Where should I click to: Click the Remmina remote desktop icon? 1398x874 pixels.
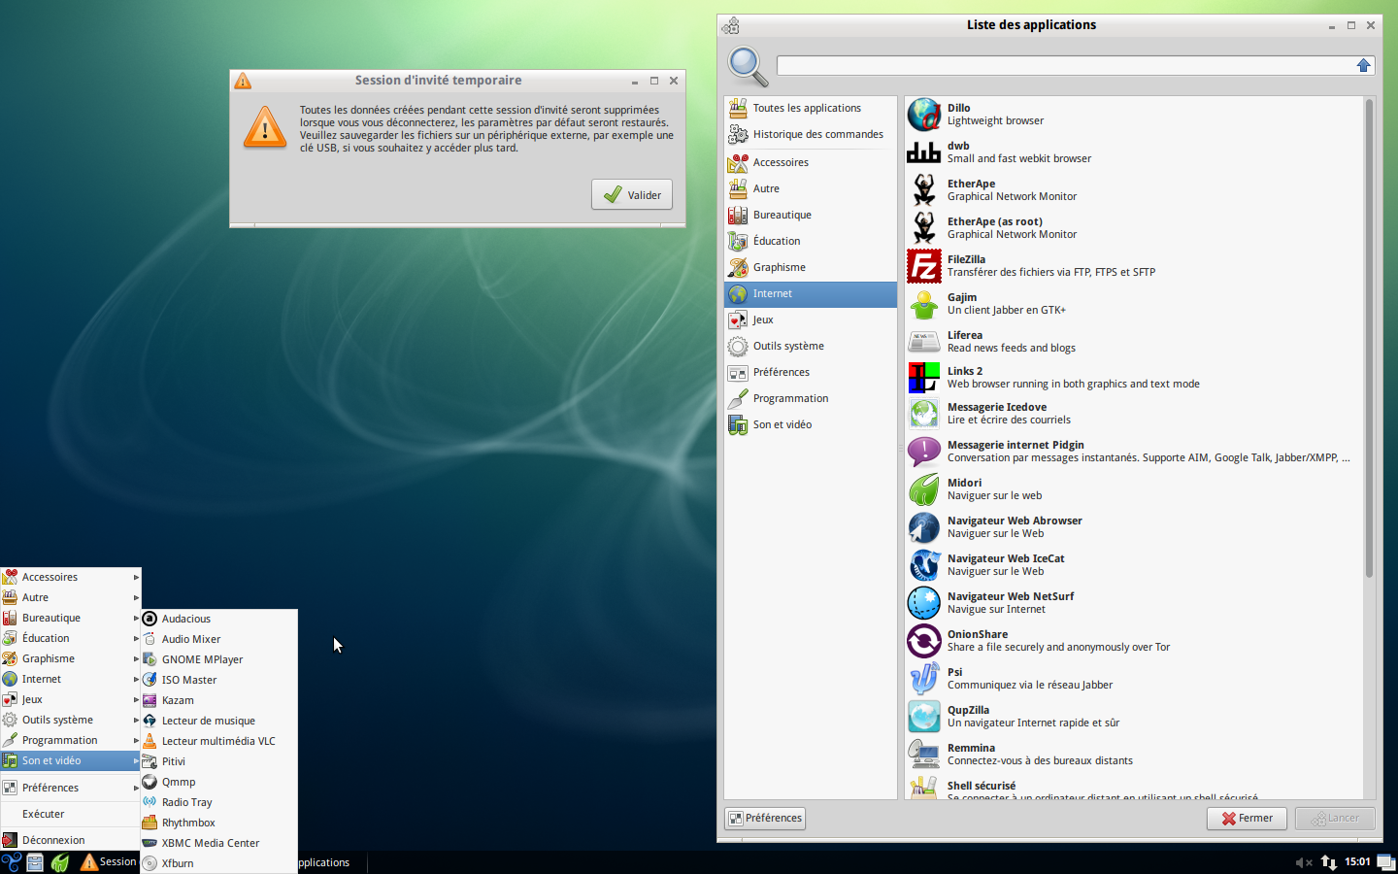(x=923, y=755)
